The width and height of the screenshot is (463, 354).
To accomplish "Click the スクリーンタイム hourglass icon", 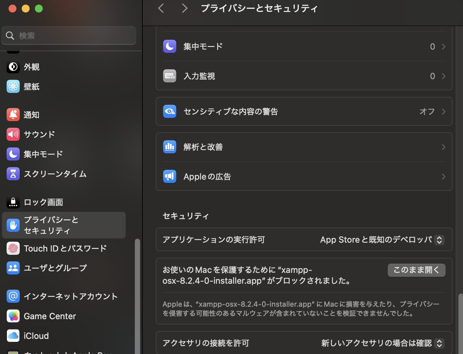I will (13, 174).
